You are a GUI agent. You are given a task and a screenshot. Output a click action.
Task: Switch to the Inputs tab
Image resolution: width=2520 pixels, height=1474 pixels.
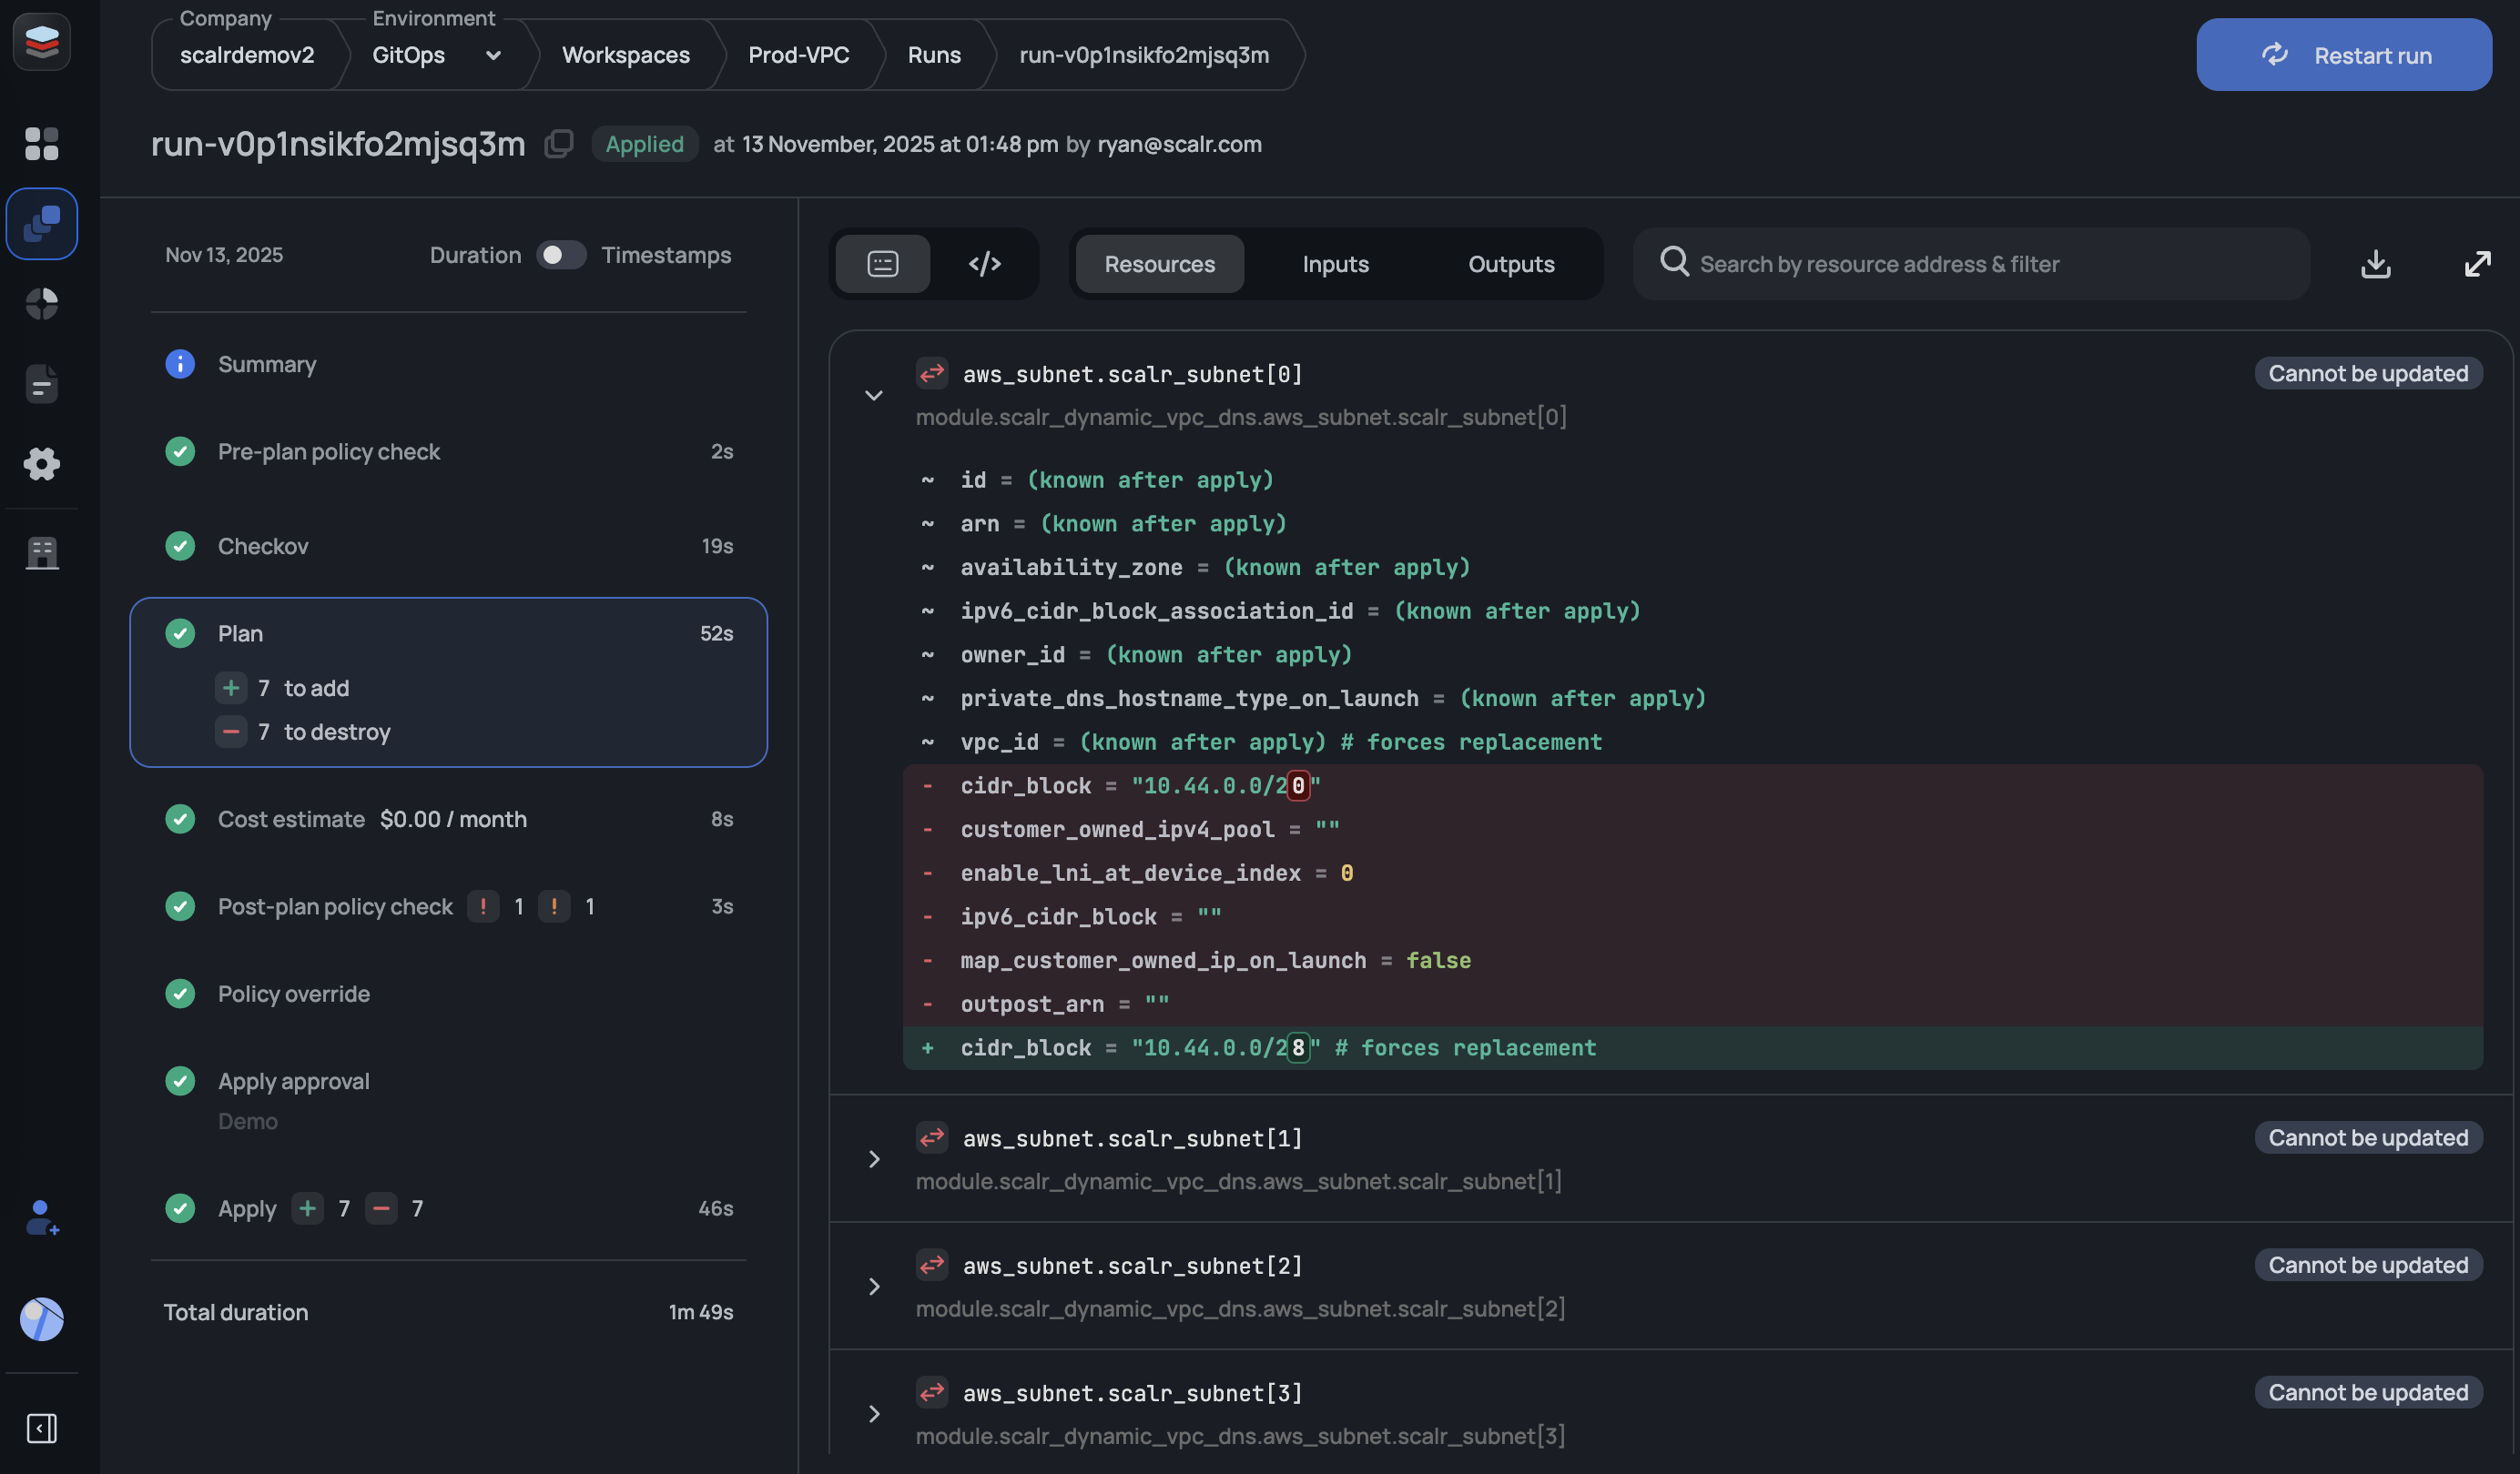point(1335,264)
